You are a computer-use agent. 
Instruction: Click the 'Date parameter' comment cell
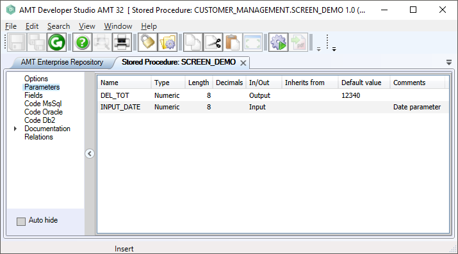tap(418, 107)
